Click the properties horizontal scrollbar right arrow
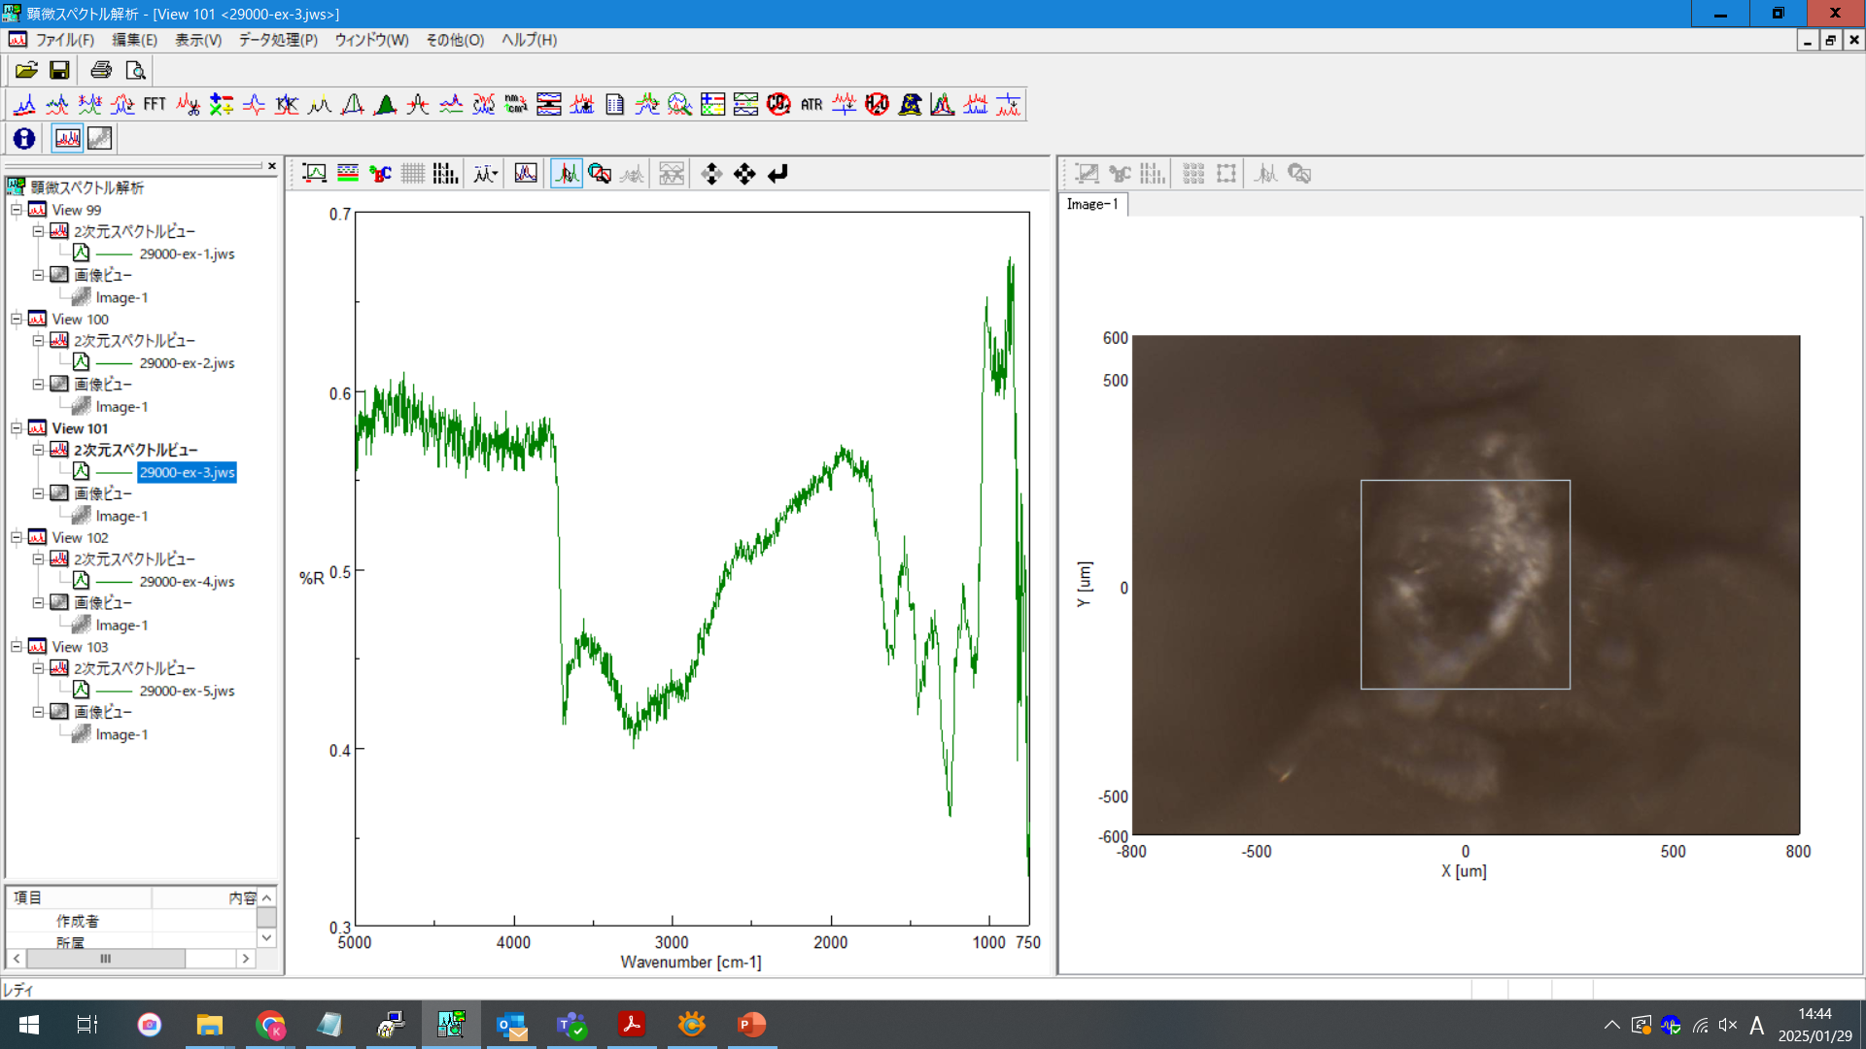 pos(246,959)
